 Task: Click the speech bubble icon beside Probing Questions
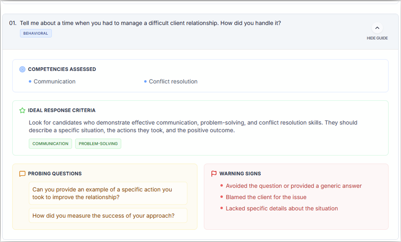pos(22,174)
